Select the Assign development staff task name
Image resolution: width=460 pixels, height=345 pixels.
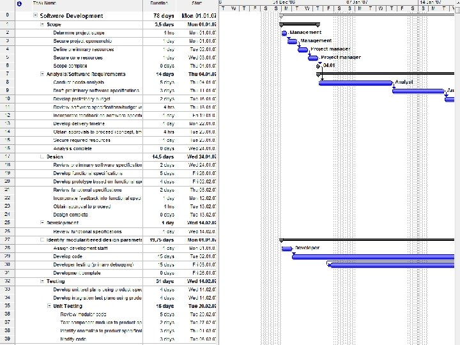[80, 248]
